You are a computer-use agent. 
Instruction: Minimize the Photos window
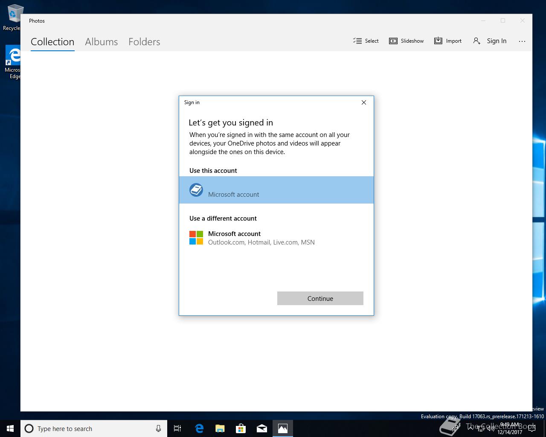(483, 20)
